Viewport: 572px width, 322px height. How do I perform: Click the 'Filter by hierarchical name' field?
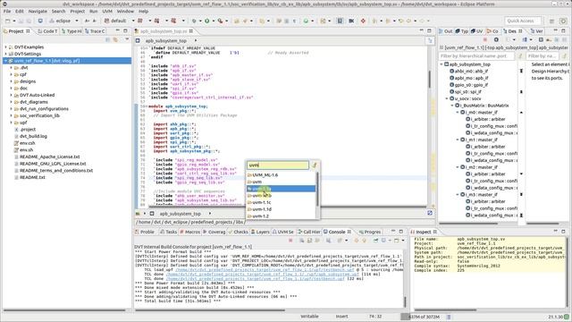tap(476, 55)
